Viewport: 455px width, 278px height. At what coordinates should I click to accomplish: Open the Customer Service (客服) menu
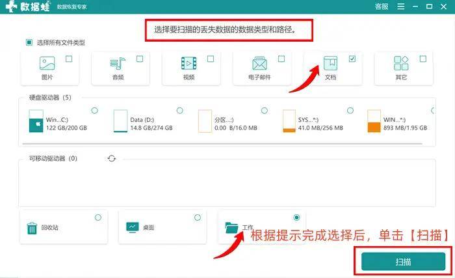tap(382, 7)
